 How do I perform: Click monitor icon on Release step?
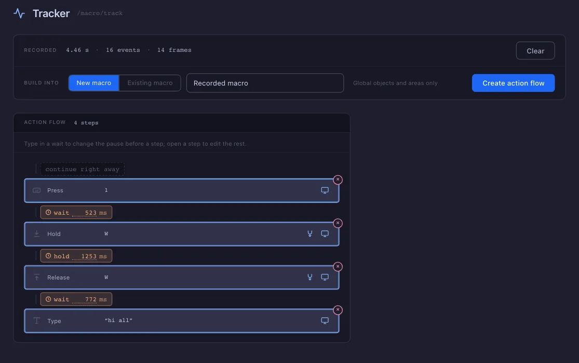click(325, 277)
